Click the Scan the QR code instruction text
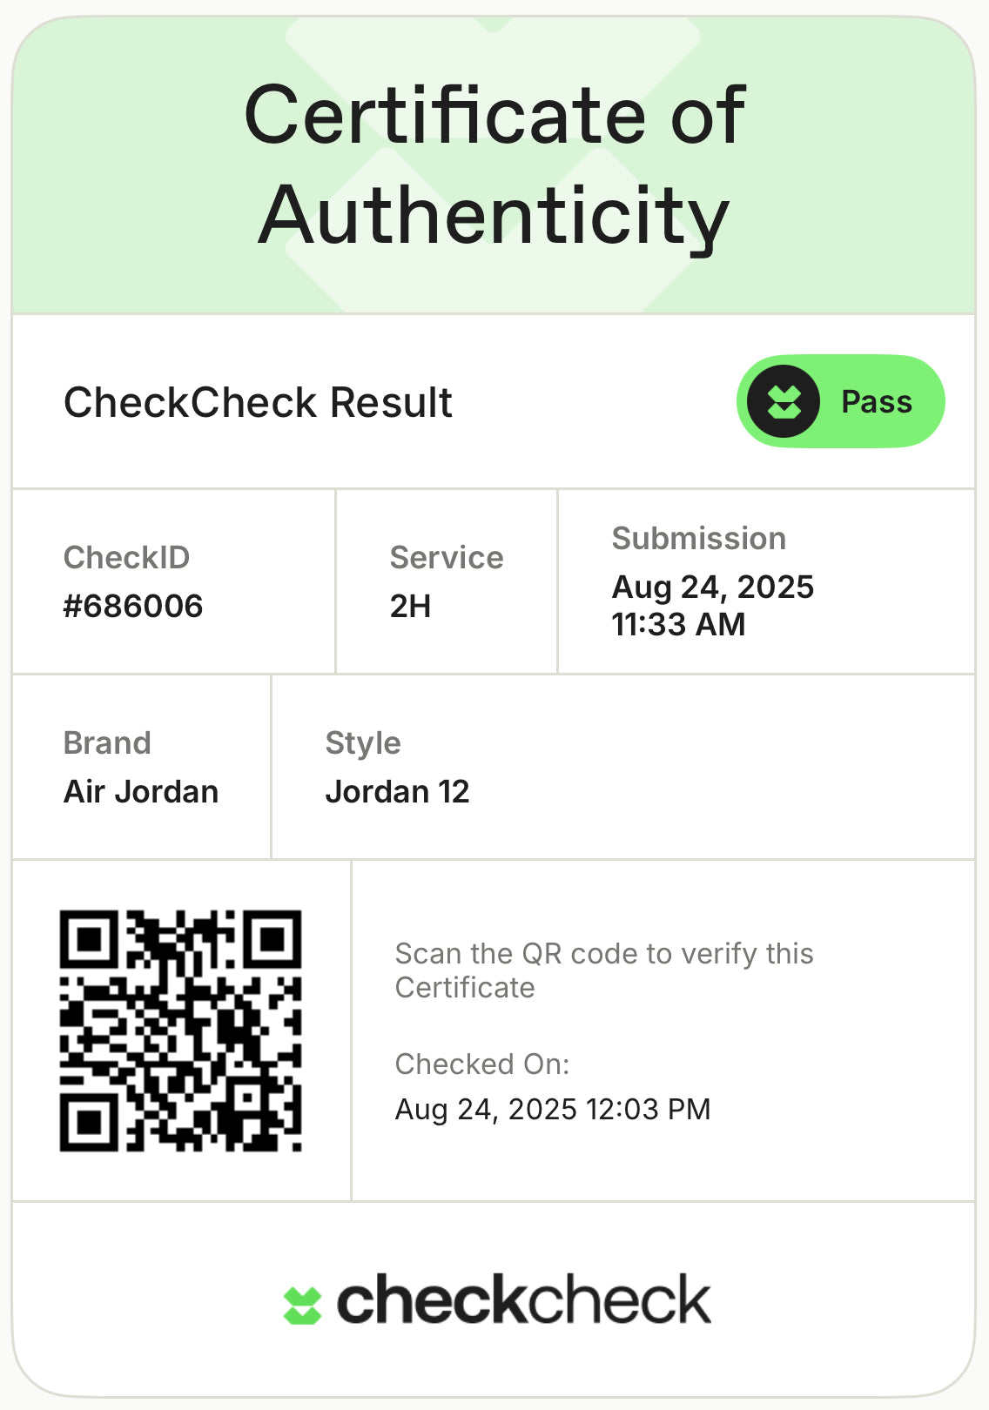Image resolution: width=989 pixels, height=1410 pixels. pyautogui.click(x=603, y=970)
